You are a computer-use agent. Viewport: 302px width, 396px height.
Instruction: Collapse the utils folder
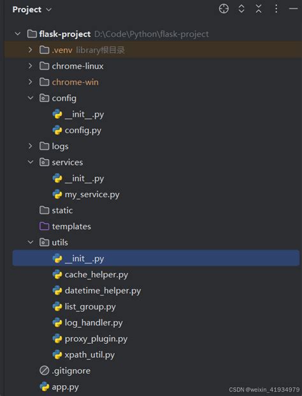pyautogui.click(x=31, y=242)
